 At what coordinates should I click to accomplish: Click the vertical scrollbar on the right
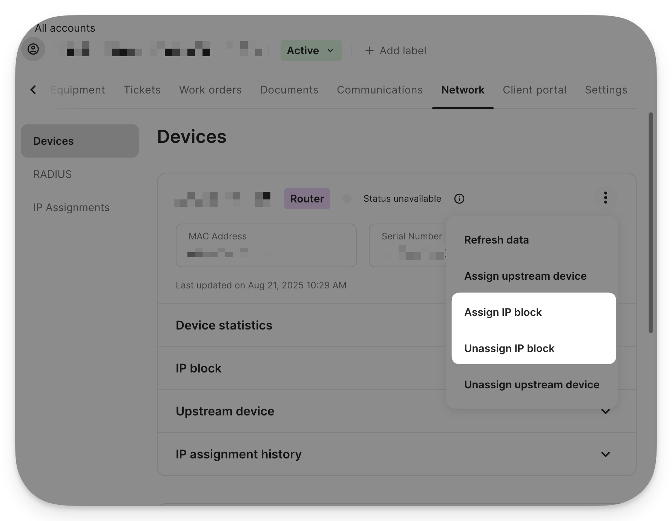click(651, 222)
